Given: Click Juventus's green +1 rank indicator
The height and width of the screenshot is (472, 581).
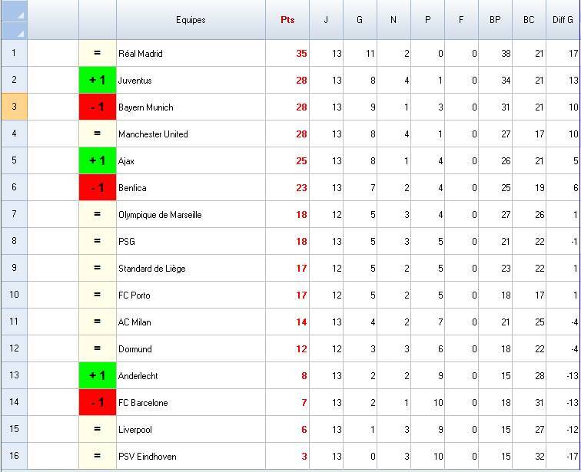Looking at the screenshot, I should pyautogui.click(x=98, y=81).
